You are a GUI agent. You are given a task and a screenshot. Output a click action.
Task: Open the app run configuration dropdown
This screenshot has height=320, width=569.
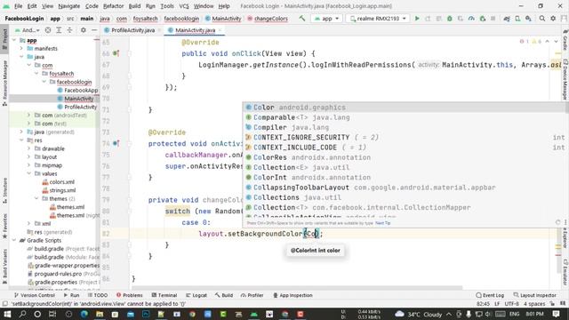coord(326,18)
